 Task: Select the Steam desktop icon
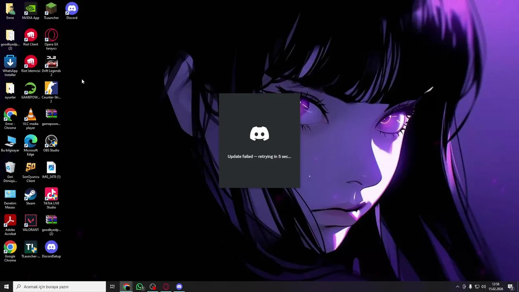pyautogui.click(x=30, y=196)
